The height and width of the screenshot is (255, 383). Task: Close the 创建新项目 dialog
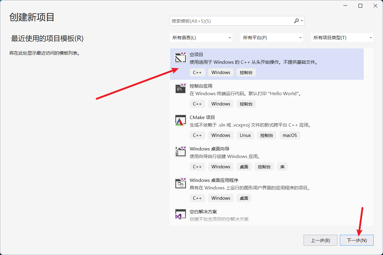375,6
